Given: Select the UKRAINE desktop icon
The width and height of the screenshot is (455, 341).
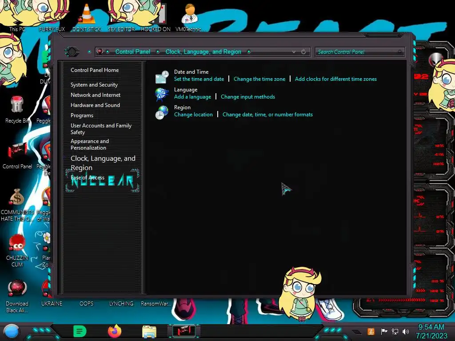Looking at the screenshot, I should [52, 303].
